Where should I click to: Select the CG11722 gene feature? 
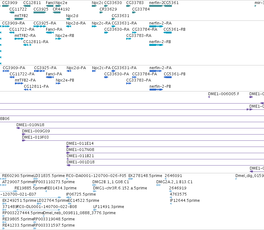pos(12,12)
